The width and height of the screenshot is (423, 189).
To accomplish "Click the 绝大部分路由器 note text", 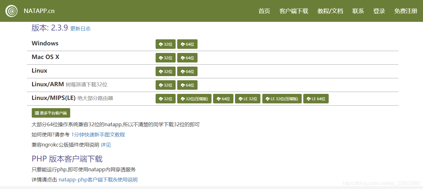I will point(95,98).
